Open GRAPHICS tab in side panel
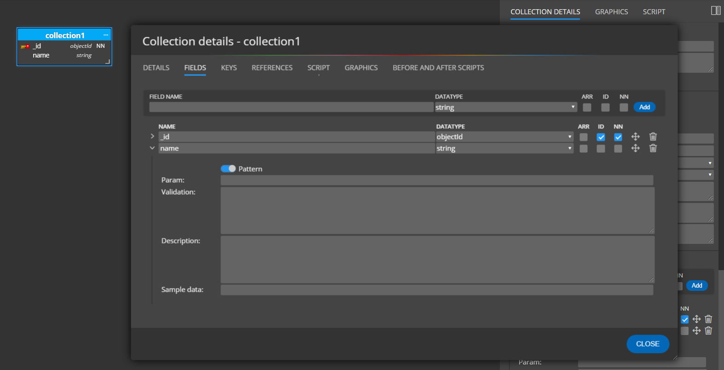This screenshot has width=724, height=370. coord(611,12)
